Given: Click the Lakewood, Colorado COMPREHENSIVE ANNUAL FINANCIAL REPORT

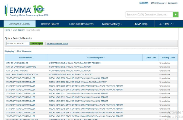Looking at the screenshot, I should tap(70, 67).
